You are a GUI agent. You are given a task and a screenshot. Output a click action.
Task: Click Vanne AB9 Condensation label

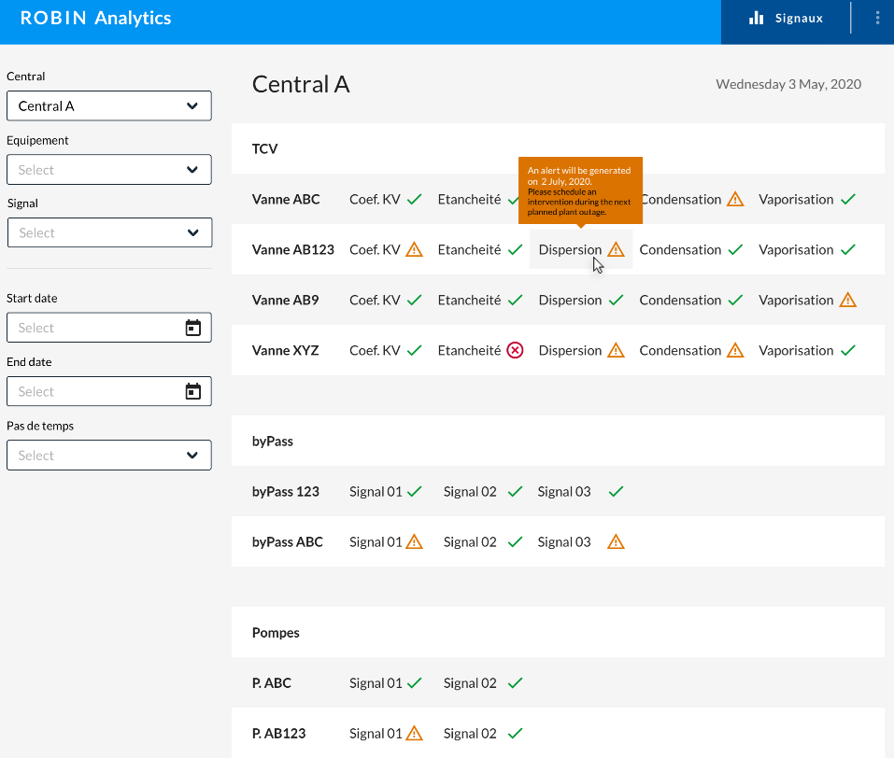point(681,301)
